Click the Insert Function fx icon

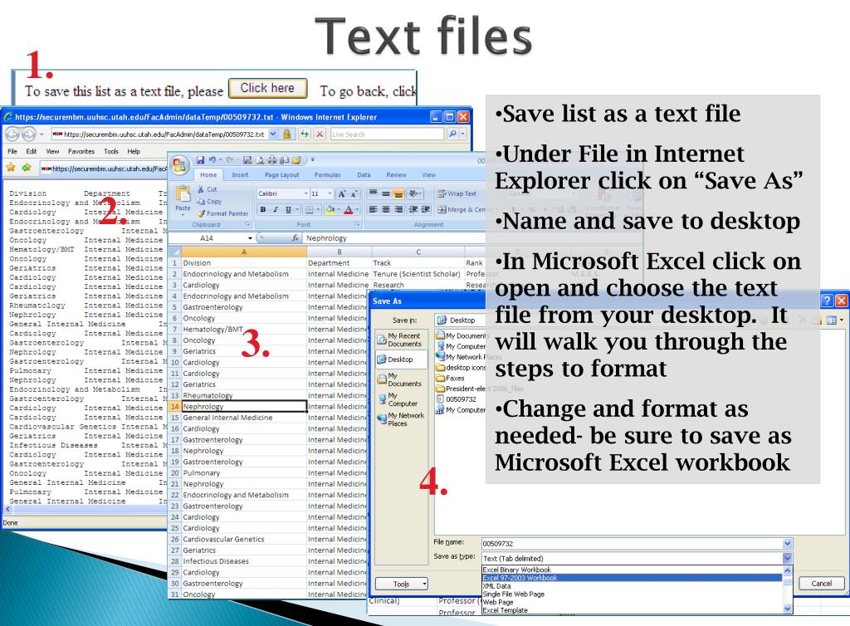tap(295, 238)
